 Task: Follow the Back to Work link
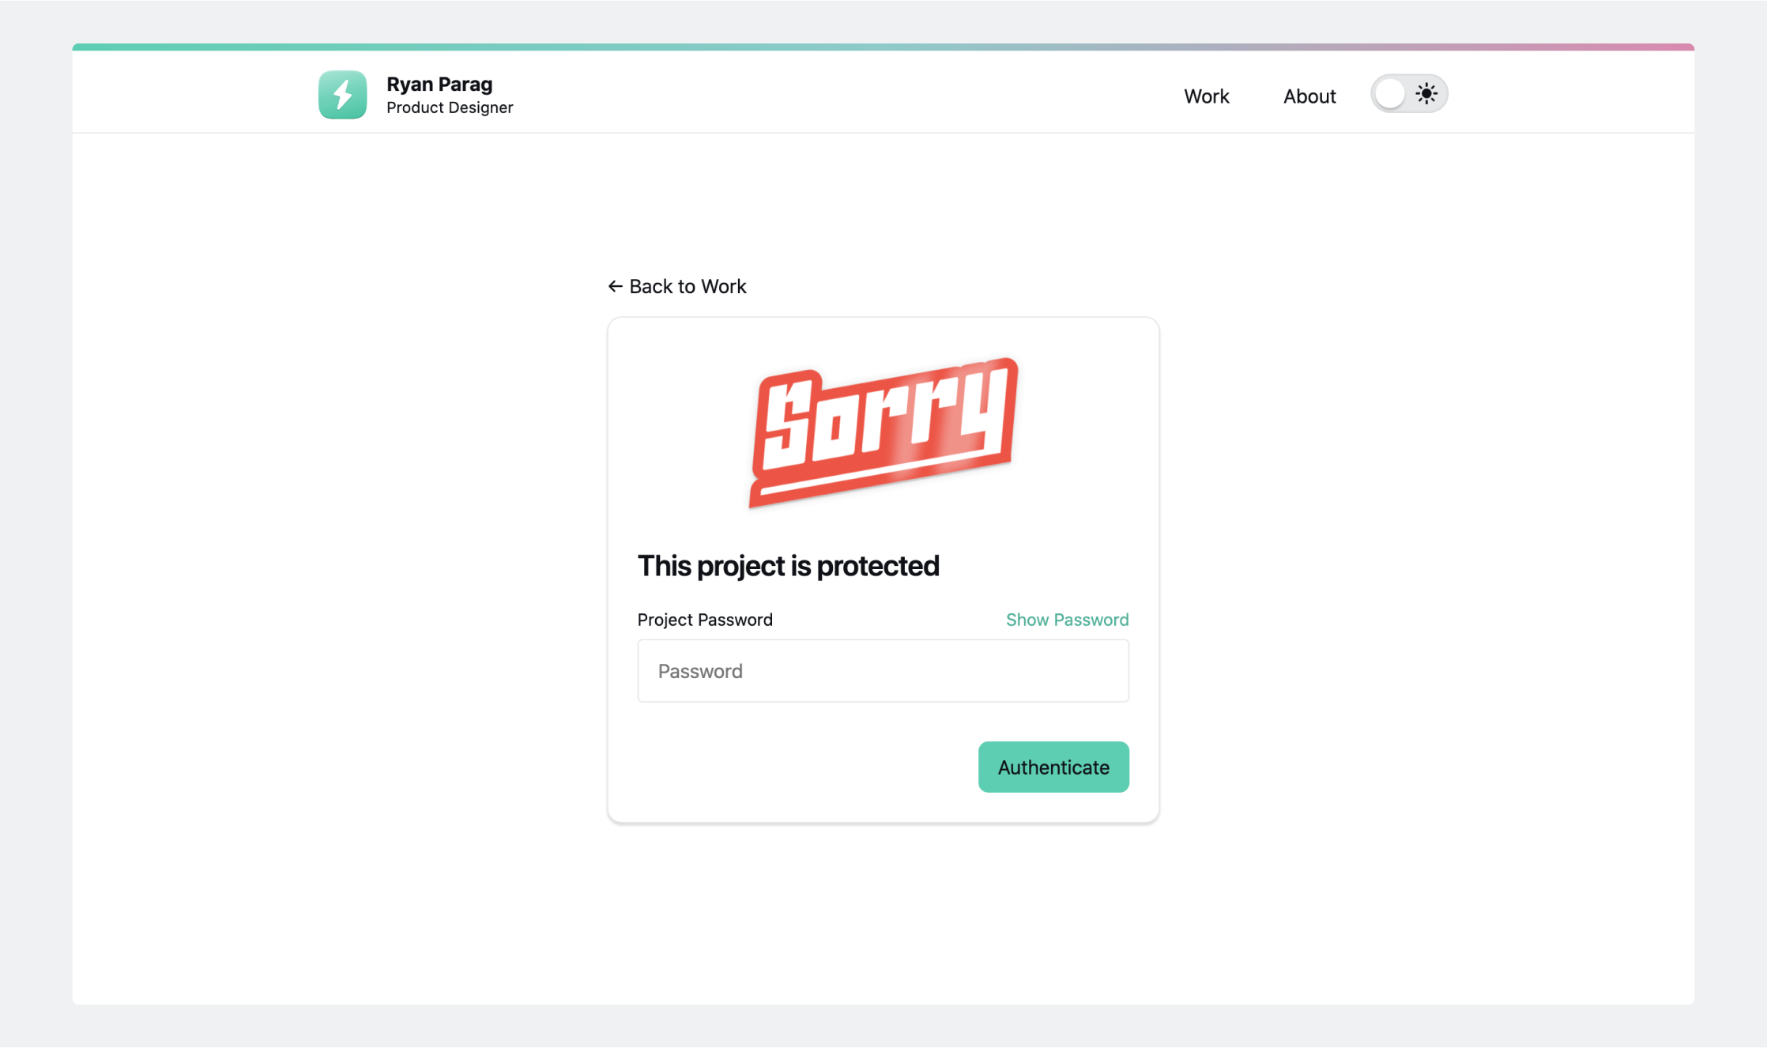(x=688, y=286)
